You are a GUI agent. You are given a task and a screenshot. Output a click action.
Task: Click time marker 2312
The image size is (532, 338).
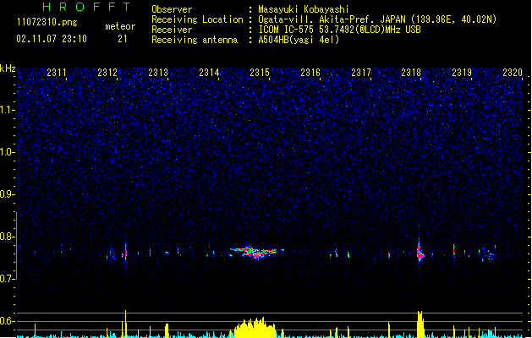[107, 72]
